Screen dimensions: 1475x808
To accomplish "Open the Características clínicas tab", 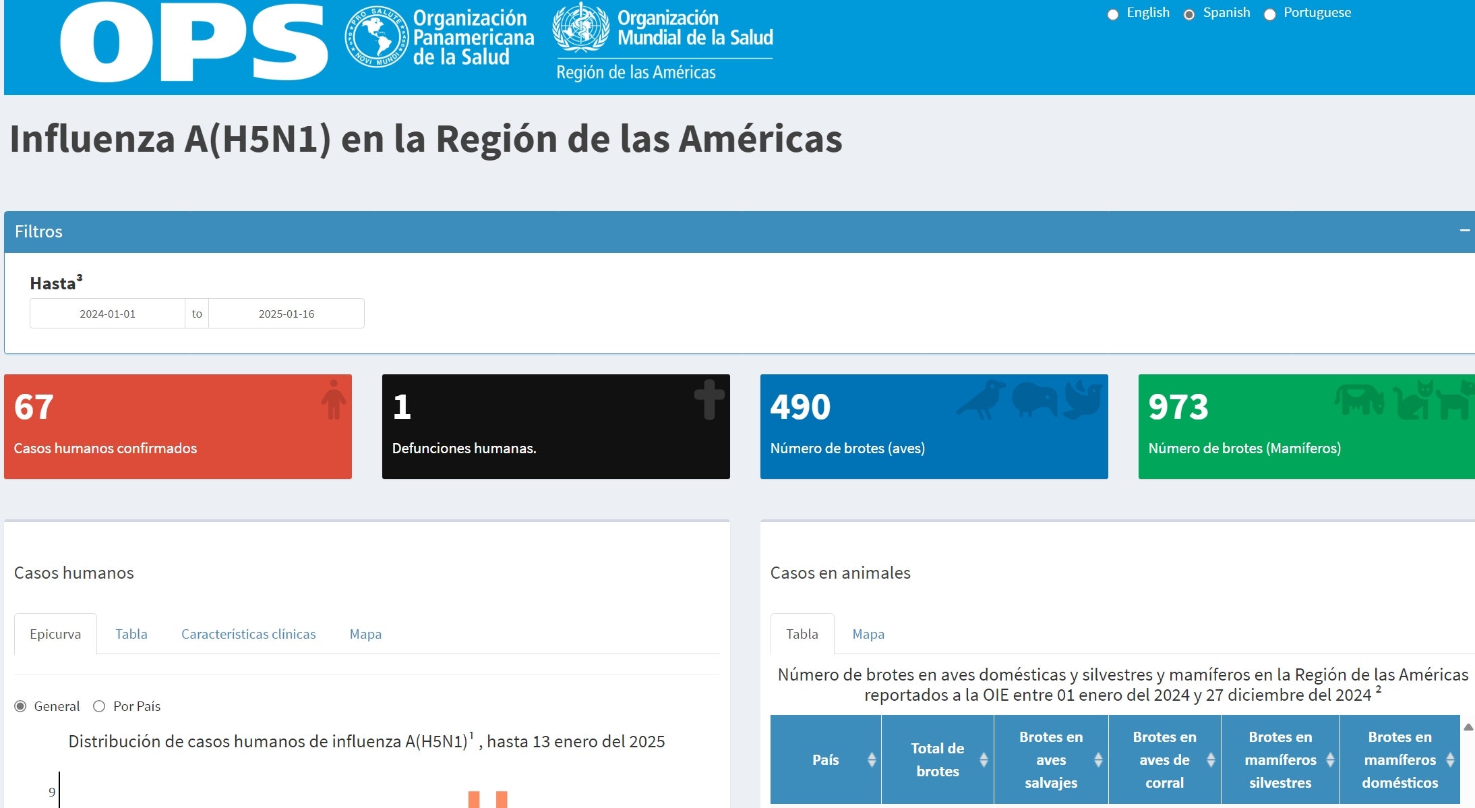I will click(248, 634).
